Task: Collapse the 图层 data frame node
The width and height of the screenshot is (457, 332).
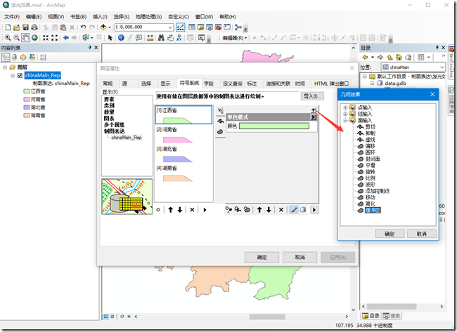Action: [5, 67]
